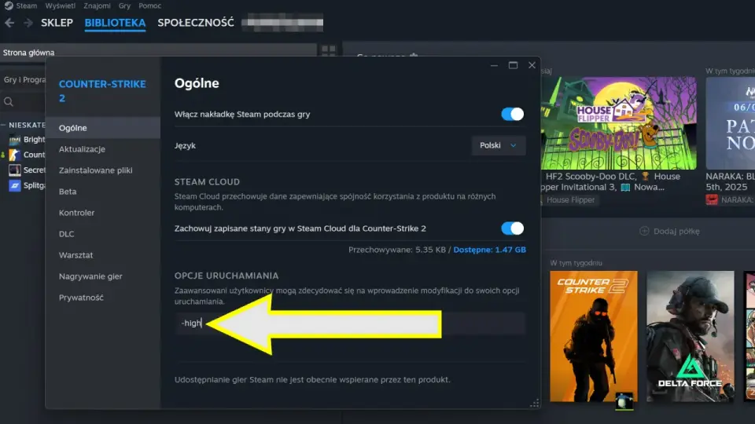Viewport: 755px width, 424px height.
Task: Click the COUNTER-STRIKE 2 title in dialog
Action: pos(102,91)
